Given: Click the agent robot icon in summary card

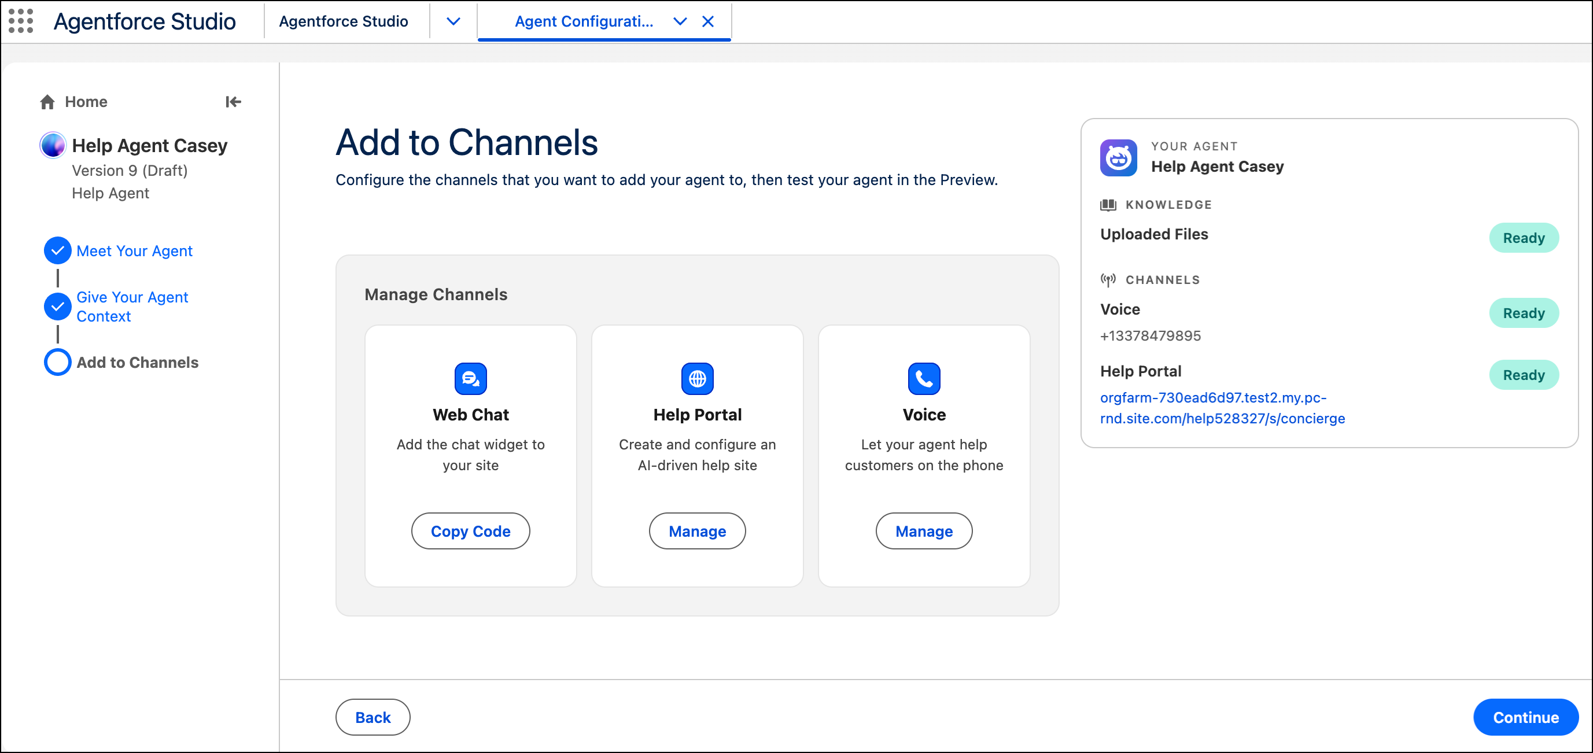Looking at the screenshot, I should point(1118,158).
